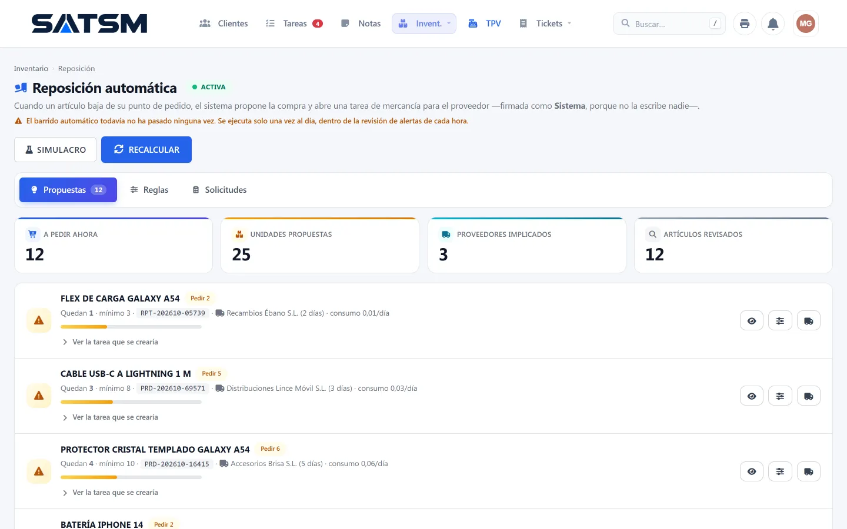This screenshot has height=529, width=847.
Task: Click the SIMULACRO button
Action: click(x=55, y=150)
